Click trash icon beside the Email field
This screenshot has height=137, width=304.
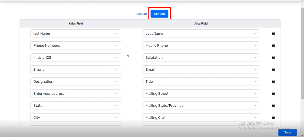click(x=273, y=69)
